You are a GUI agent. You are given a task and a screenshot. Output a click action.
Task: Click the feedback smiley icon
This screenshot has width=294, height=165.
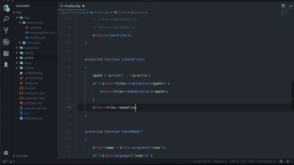(x=281, y=161)
